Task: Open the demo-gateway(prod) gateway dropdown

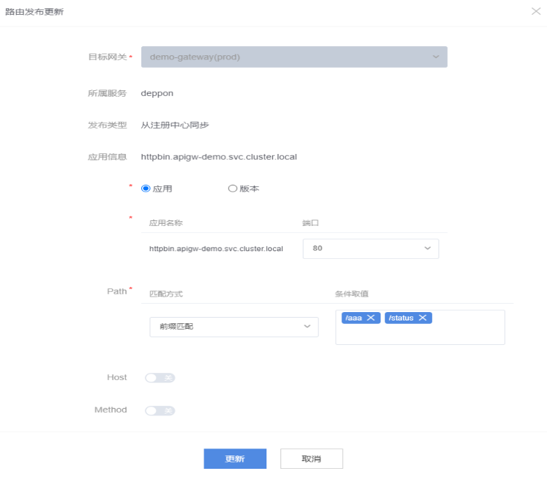Action: tap(294, 57)
